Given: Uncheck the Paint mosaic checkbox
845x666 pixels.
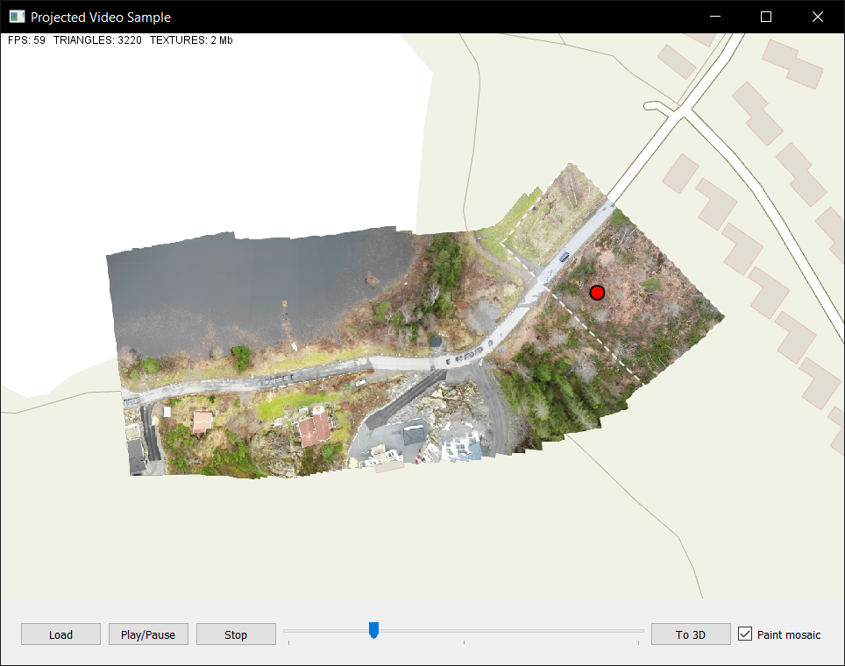Looking at the screenshot, I should coord(745,634).
